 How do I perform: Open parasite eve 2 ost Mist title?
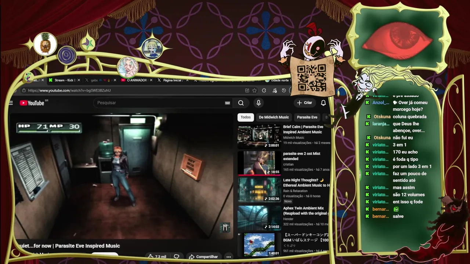coord(301,156)
